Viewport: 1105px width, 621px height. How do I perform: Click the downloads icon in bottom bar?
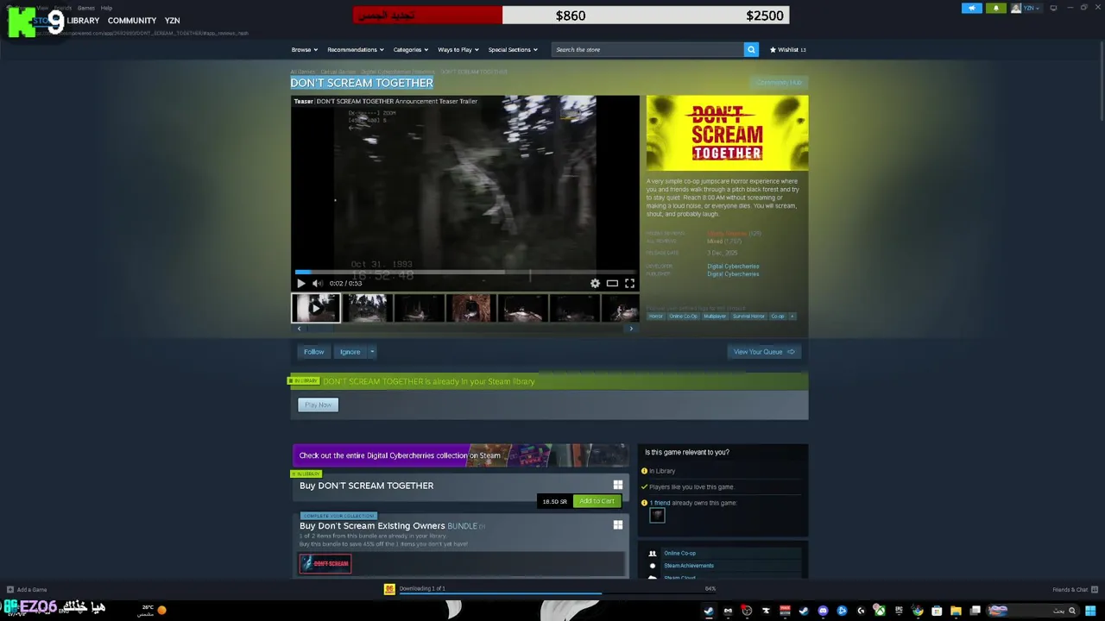pyautogui.click(x=389, y=588)
